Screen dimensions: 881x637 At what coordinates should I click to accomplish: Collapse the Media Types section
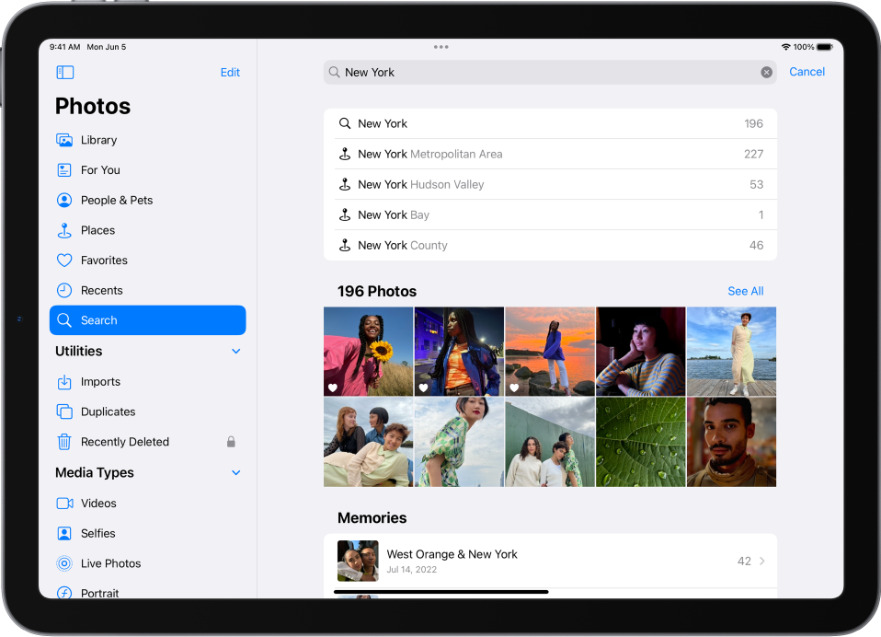[x=235, y=472]
